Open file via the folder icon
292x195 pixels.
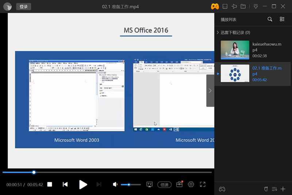point(243,7)
